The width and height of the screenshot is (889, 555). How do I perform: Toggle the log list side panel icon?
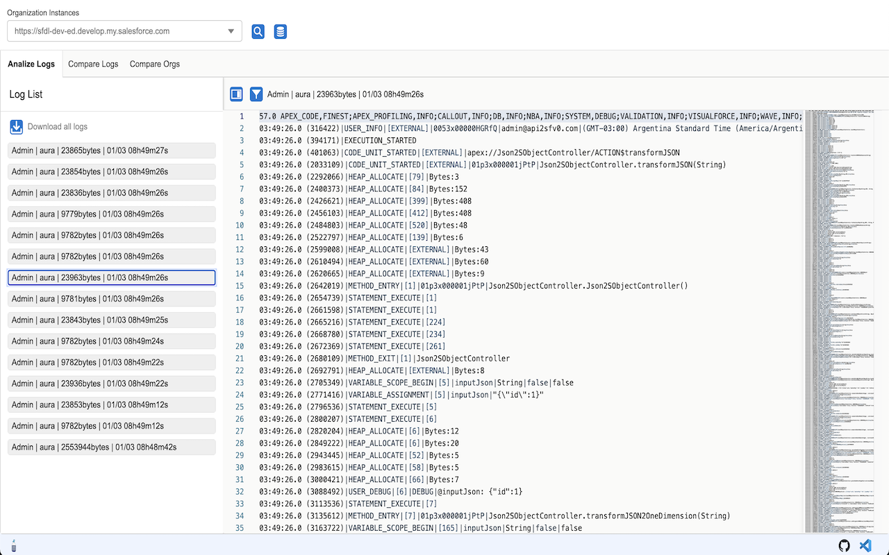pyautogui.click(x=236, y=94)
